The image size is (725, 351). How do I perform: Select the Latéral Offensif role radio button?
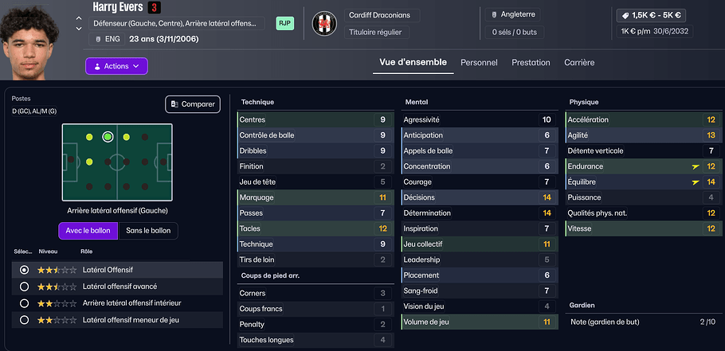coord(24,271)
